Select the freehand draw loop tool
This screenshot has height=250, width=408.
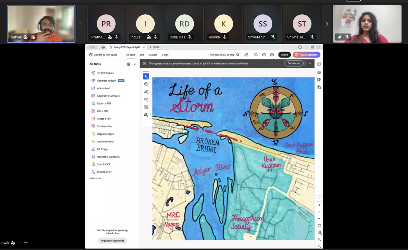(146, 99)
